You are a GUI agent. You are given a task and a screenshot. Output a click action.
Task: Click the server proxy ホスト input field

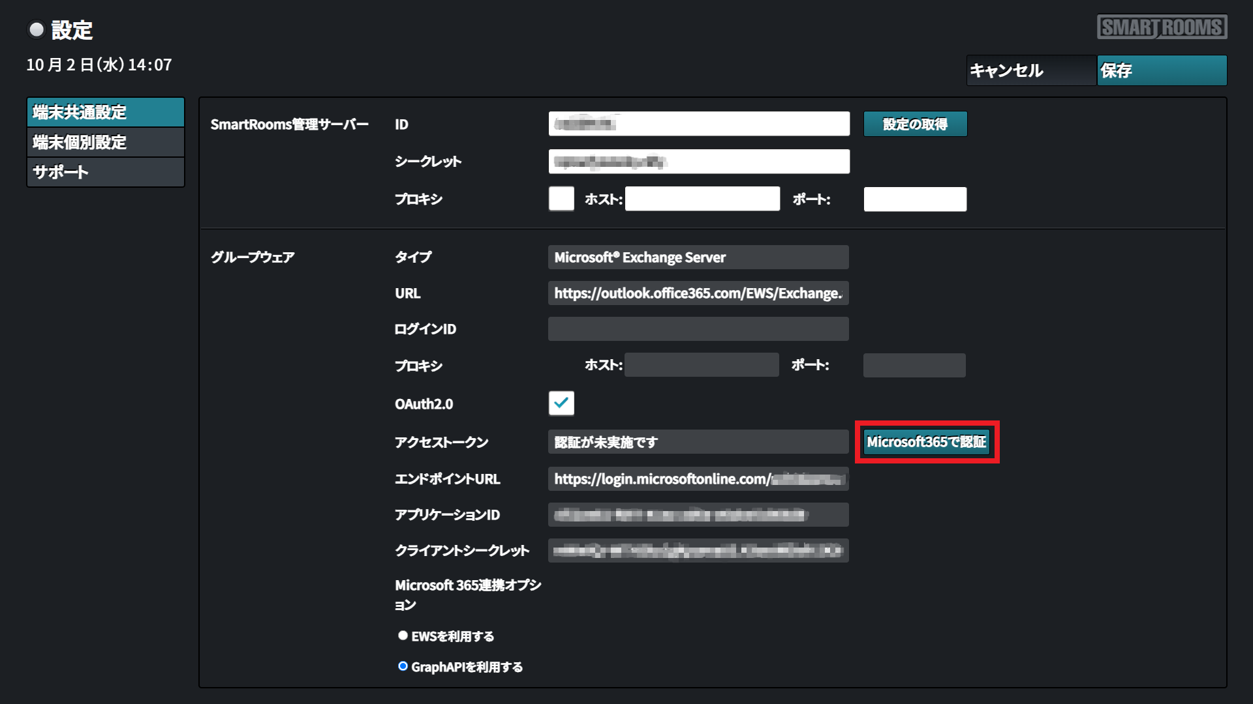click(x=702, y=199)
